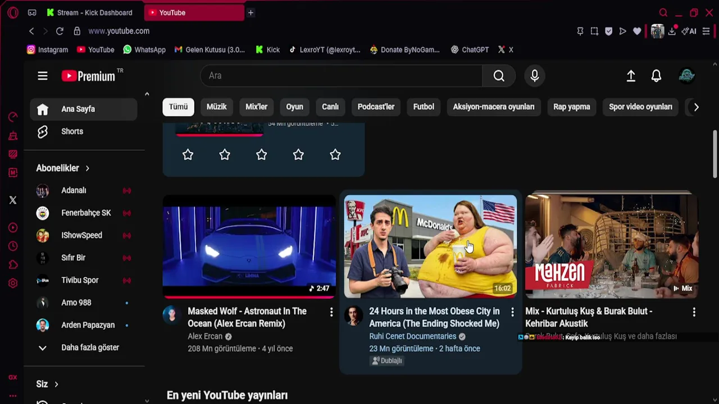Select the Müzik filter chip
This screenshot has width=719, height=404.
(216, 107)
